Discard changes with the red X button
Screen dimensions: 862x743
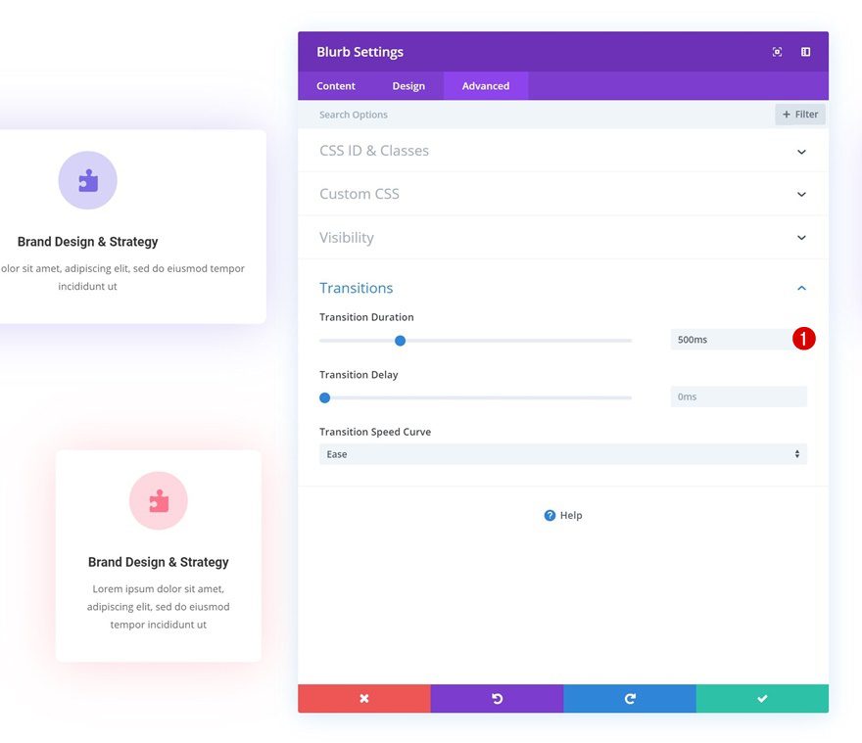point(363,698)
